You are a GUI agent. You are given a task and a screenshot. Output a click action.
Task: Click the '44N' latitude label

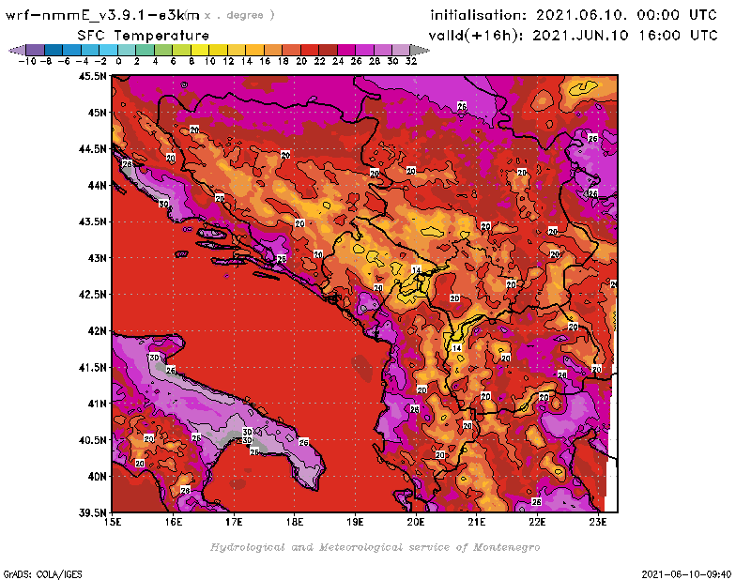point(98,185)
